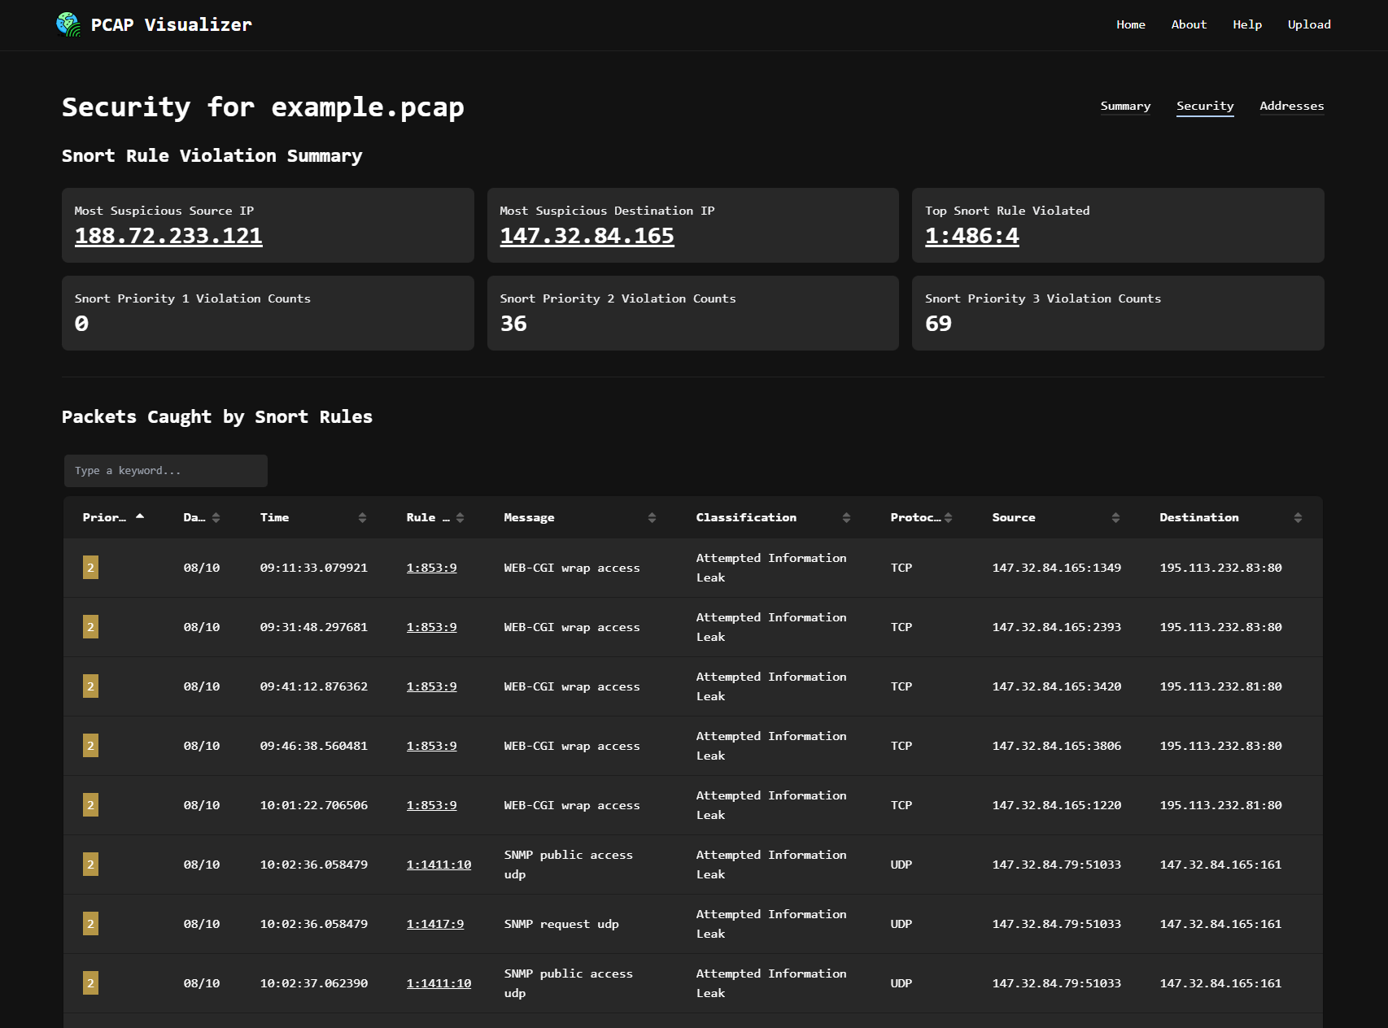Switch to the Summary tab
Screen dimensions: 1388x1028
click(x=1125, y=106)
